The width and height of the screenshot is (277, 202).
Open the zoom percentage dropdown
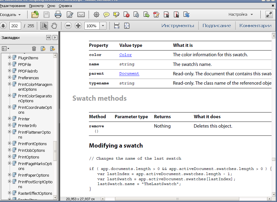(x=103, y=26)
